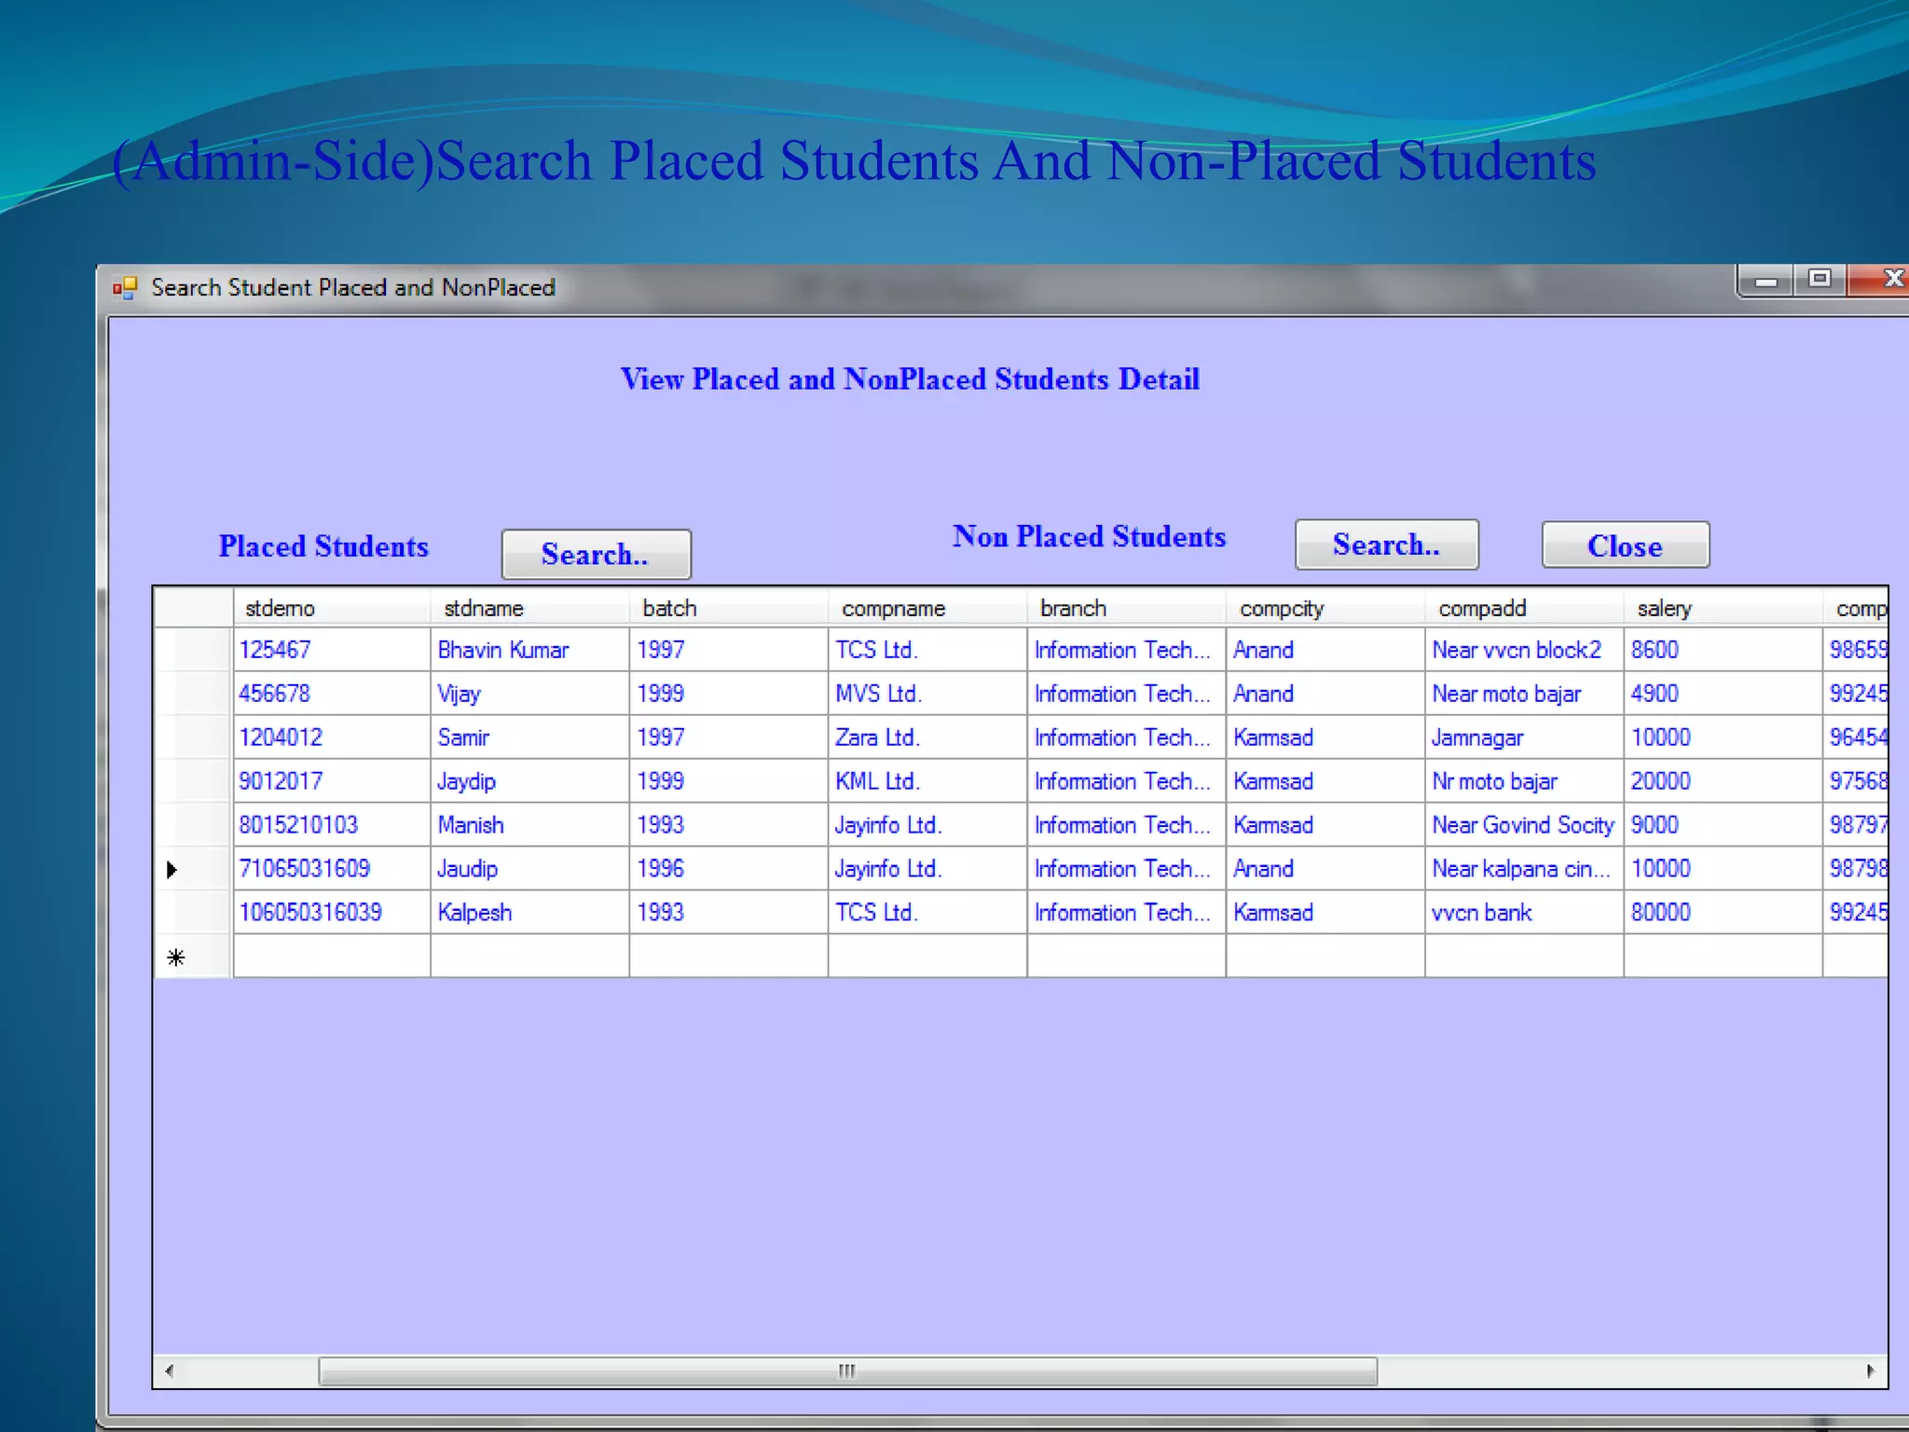Click the form's window icon in title bar
This screenshot has width=1909, height=1432.
pyautogui.click(x=125, y=287)
